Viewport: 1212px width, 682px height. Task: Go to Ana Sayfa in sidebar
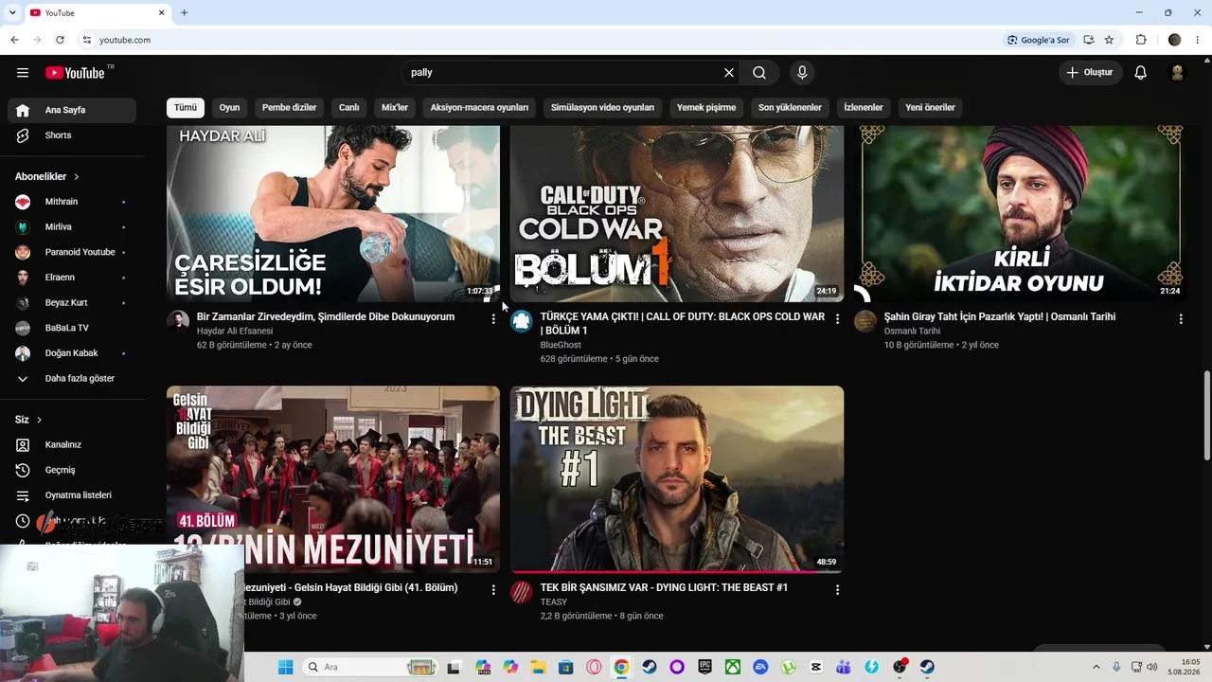click(x=72, y=110)
